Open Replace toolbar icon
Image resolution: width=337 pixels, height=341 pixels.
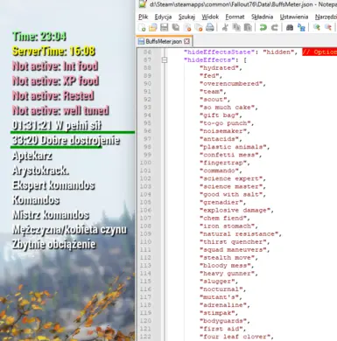tap(301, 28)
